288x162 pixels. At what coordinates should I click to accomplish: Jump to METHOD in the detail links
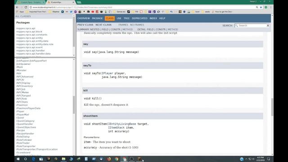coord(173,29)
